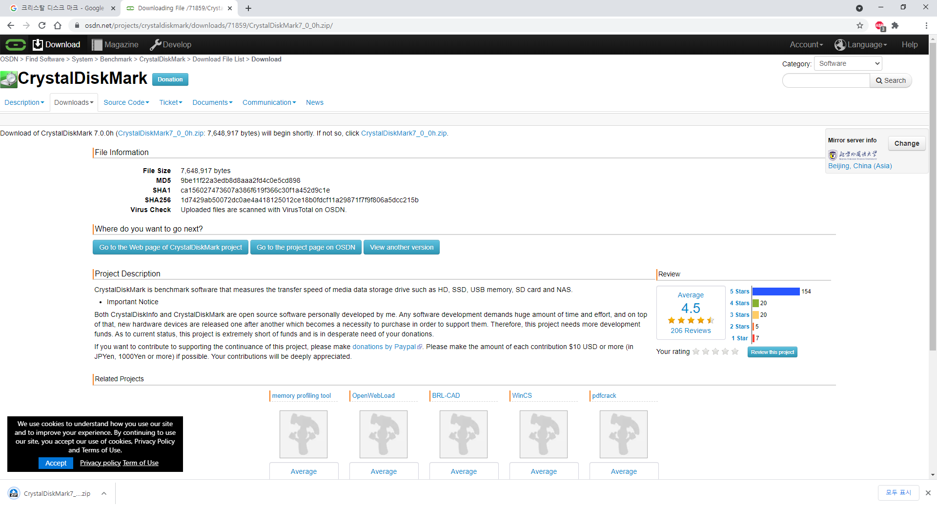Open the downloaded file options chevron
Image resolution: width=937 pixels, height=507 pixels.
pyautogui.click(x=104, y=493)
